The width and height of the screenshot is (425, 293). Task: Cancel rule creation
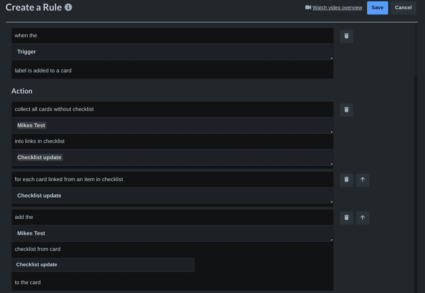pyautogui.click(x=403, y=7)
